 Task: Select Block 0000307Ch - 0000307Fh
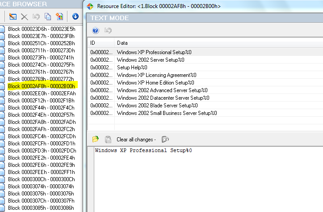tap(42, 201)
